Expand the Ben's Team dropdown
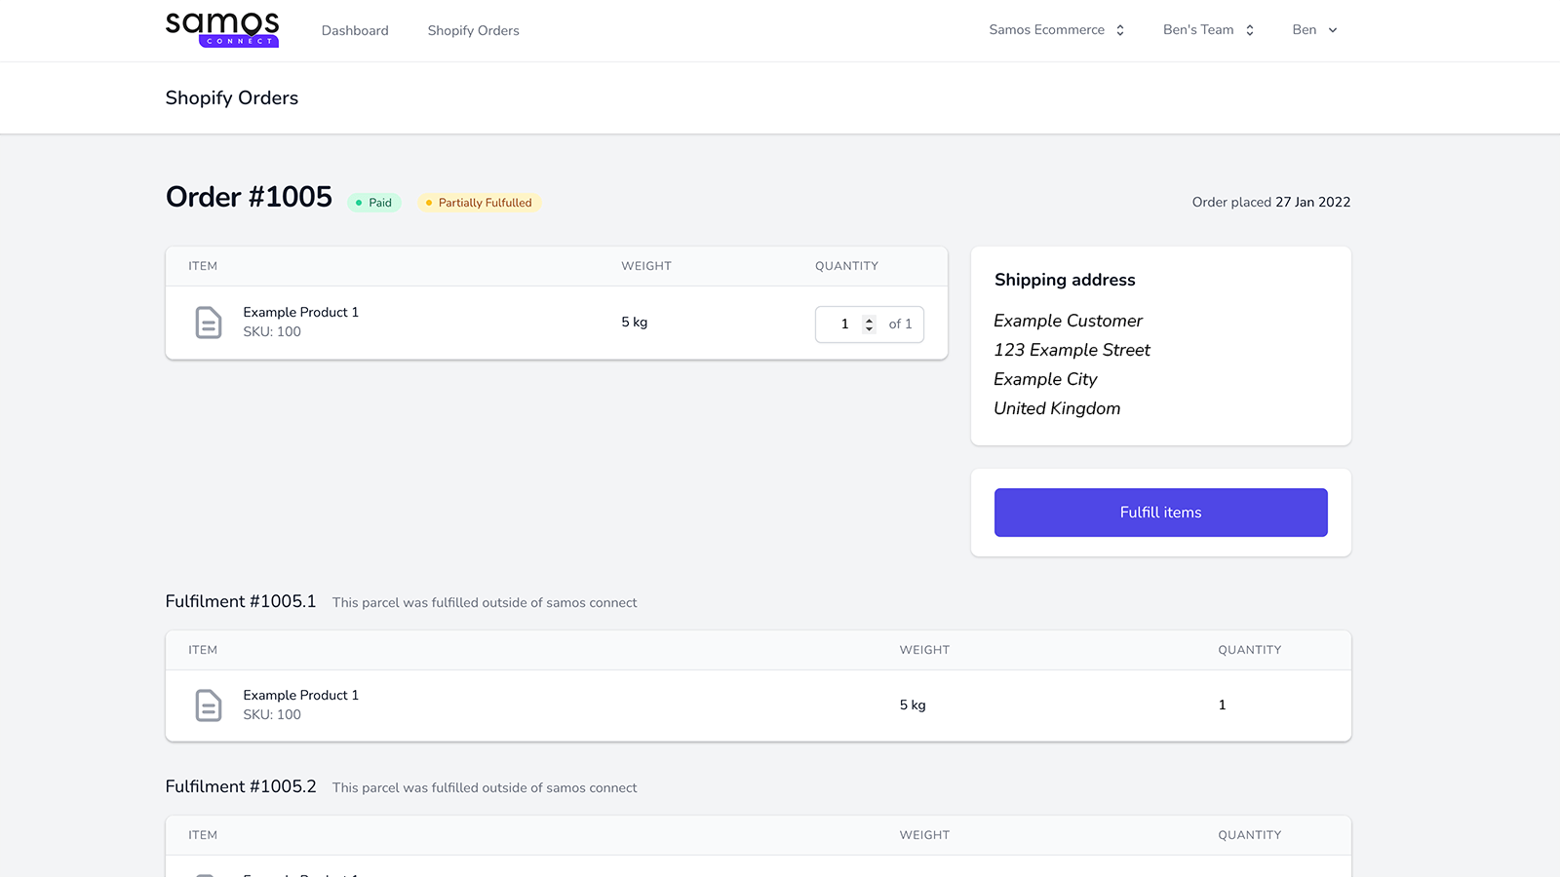This screenshot has height=877, width=1560. pyautogui.click(x=1198, y=30)
